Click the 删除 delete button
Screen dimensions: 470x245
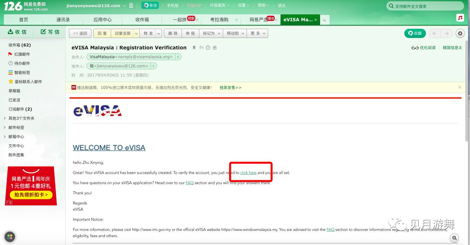tap(173, 33)
